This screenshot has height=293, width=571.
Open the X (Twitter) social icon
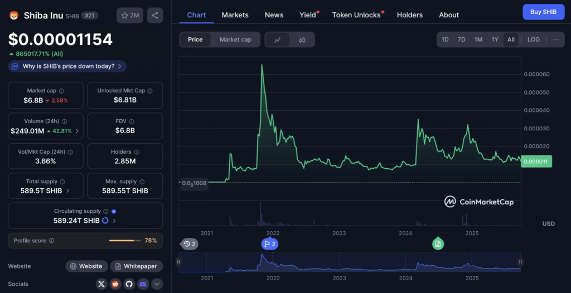(x=101, y=284)
